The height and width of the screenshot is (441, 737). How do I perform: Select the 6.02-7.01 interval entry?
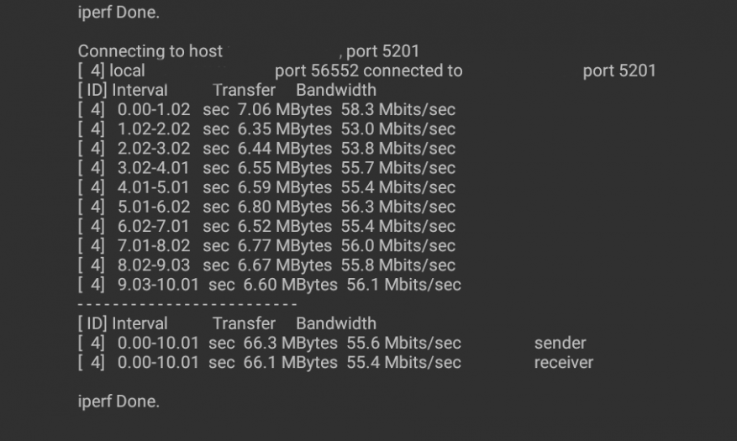[154, 226]
